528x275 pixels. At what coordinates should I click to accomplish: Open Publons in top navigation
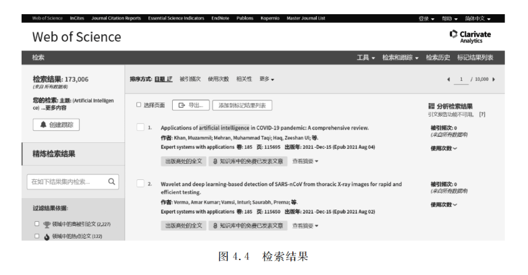coord(245,18)
